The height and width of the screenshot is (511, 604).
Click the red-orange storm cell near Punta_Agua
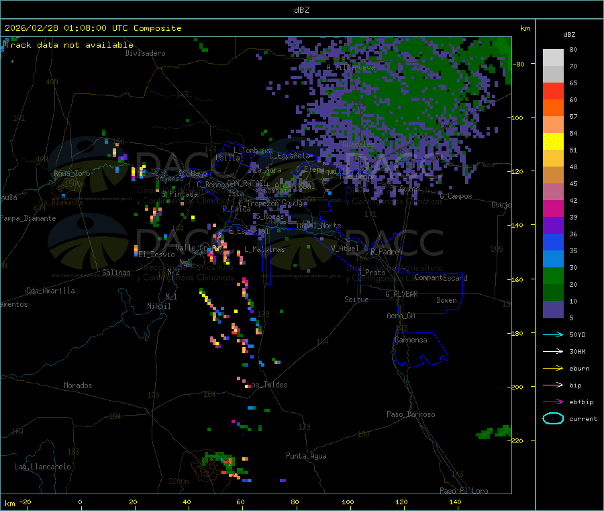pyautogui.click(x=230, y=461)
